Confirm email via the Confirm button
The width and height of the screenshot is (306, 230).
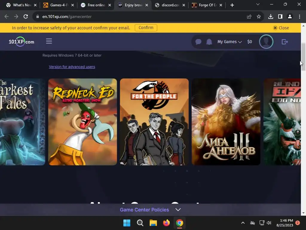click(x=146, y=28)
